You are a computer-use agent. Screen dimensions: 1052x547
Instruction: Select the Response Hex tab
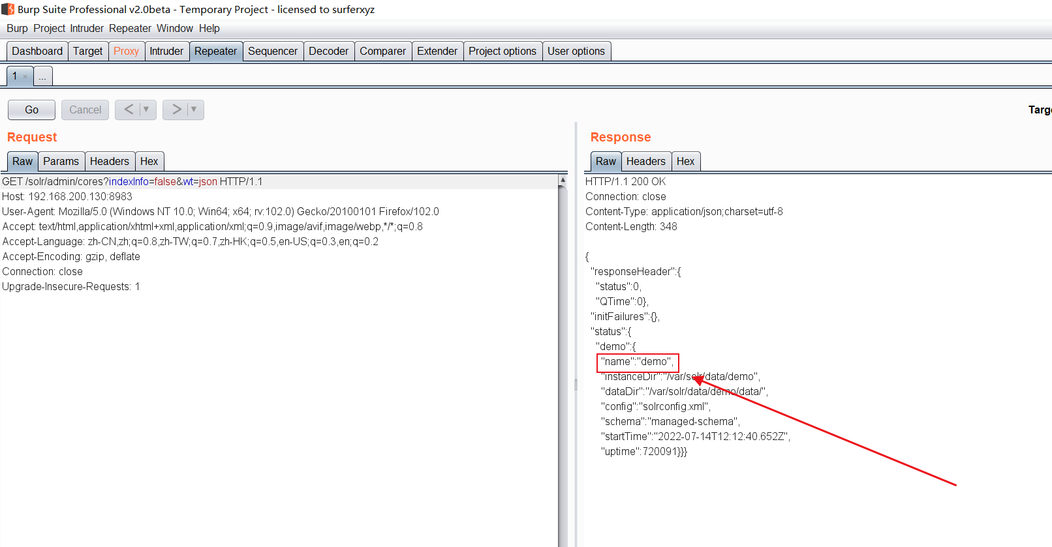pyautogui.click(x=686, y=161)
